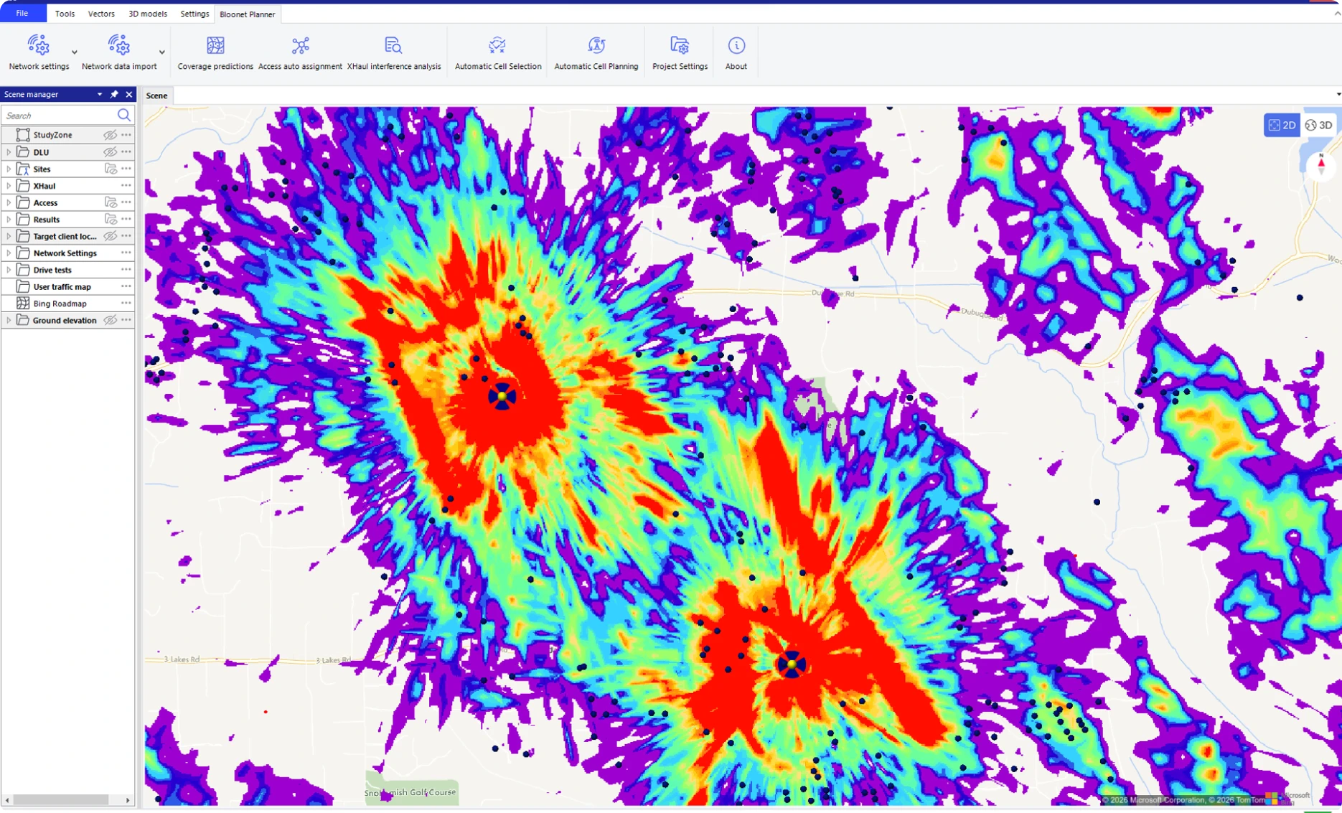Open more options for Drive tests row
The height and width of the screenshot is (813, 1342).
pyautogui.click(x=126, y=270)
